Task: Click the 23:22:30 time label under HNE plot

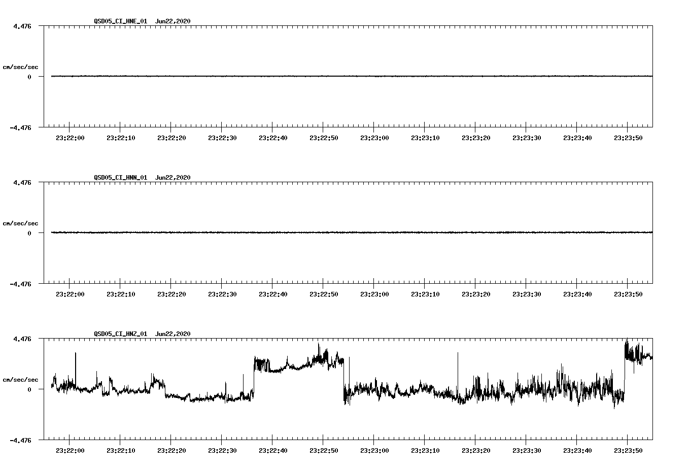Action: tap(222, 138)
